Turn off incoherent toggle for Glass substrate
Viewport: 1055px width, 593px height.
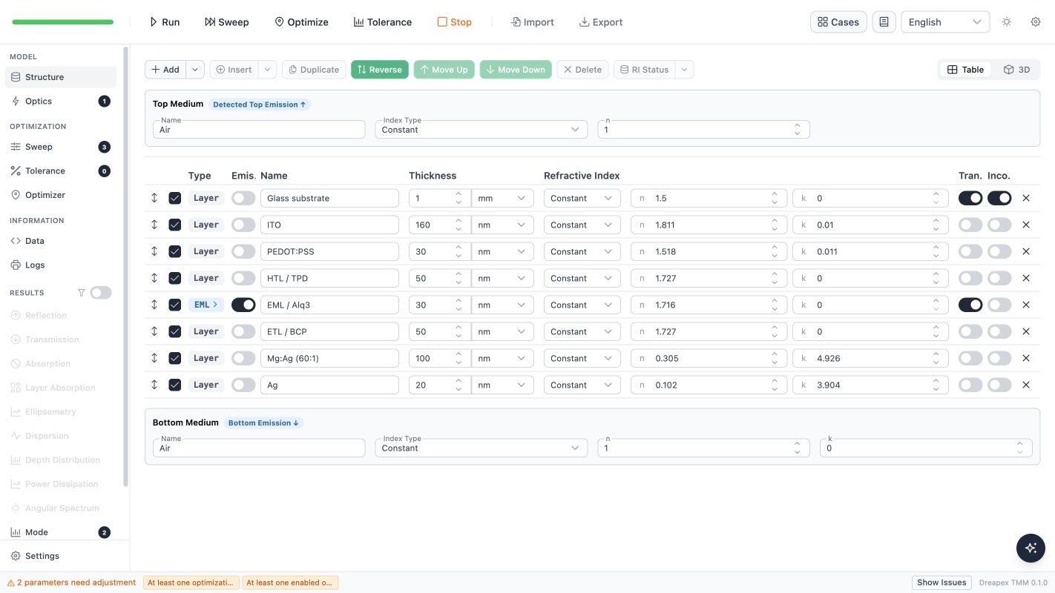[x=999, y=198]
